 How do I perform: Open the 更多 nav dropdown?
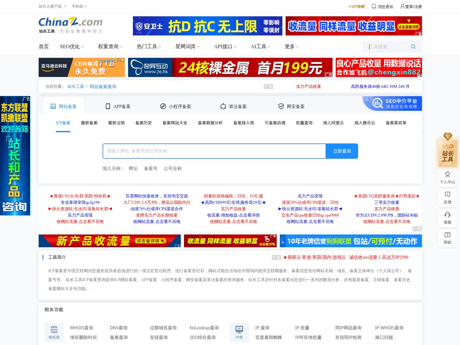click(292, 47)
